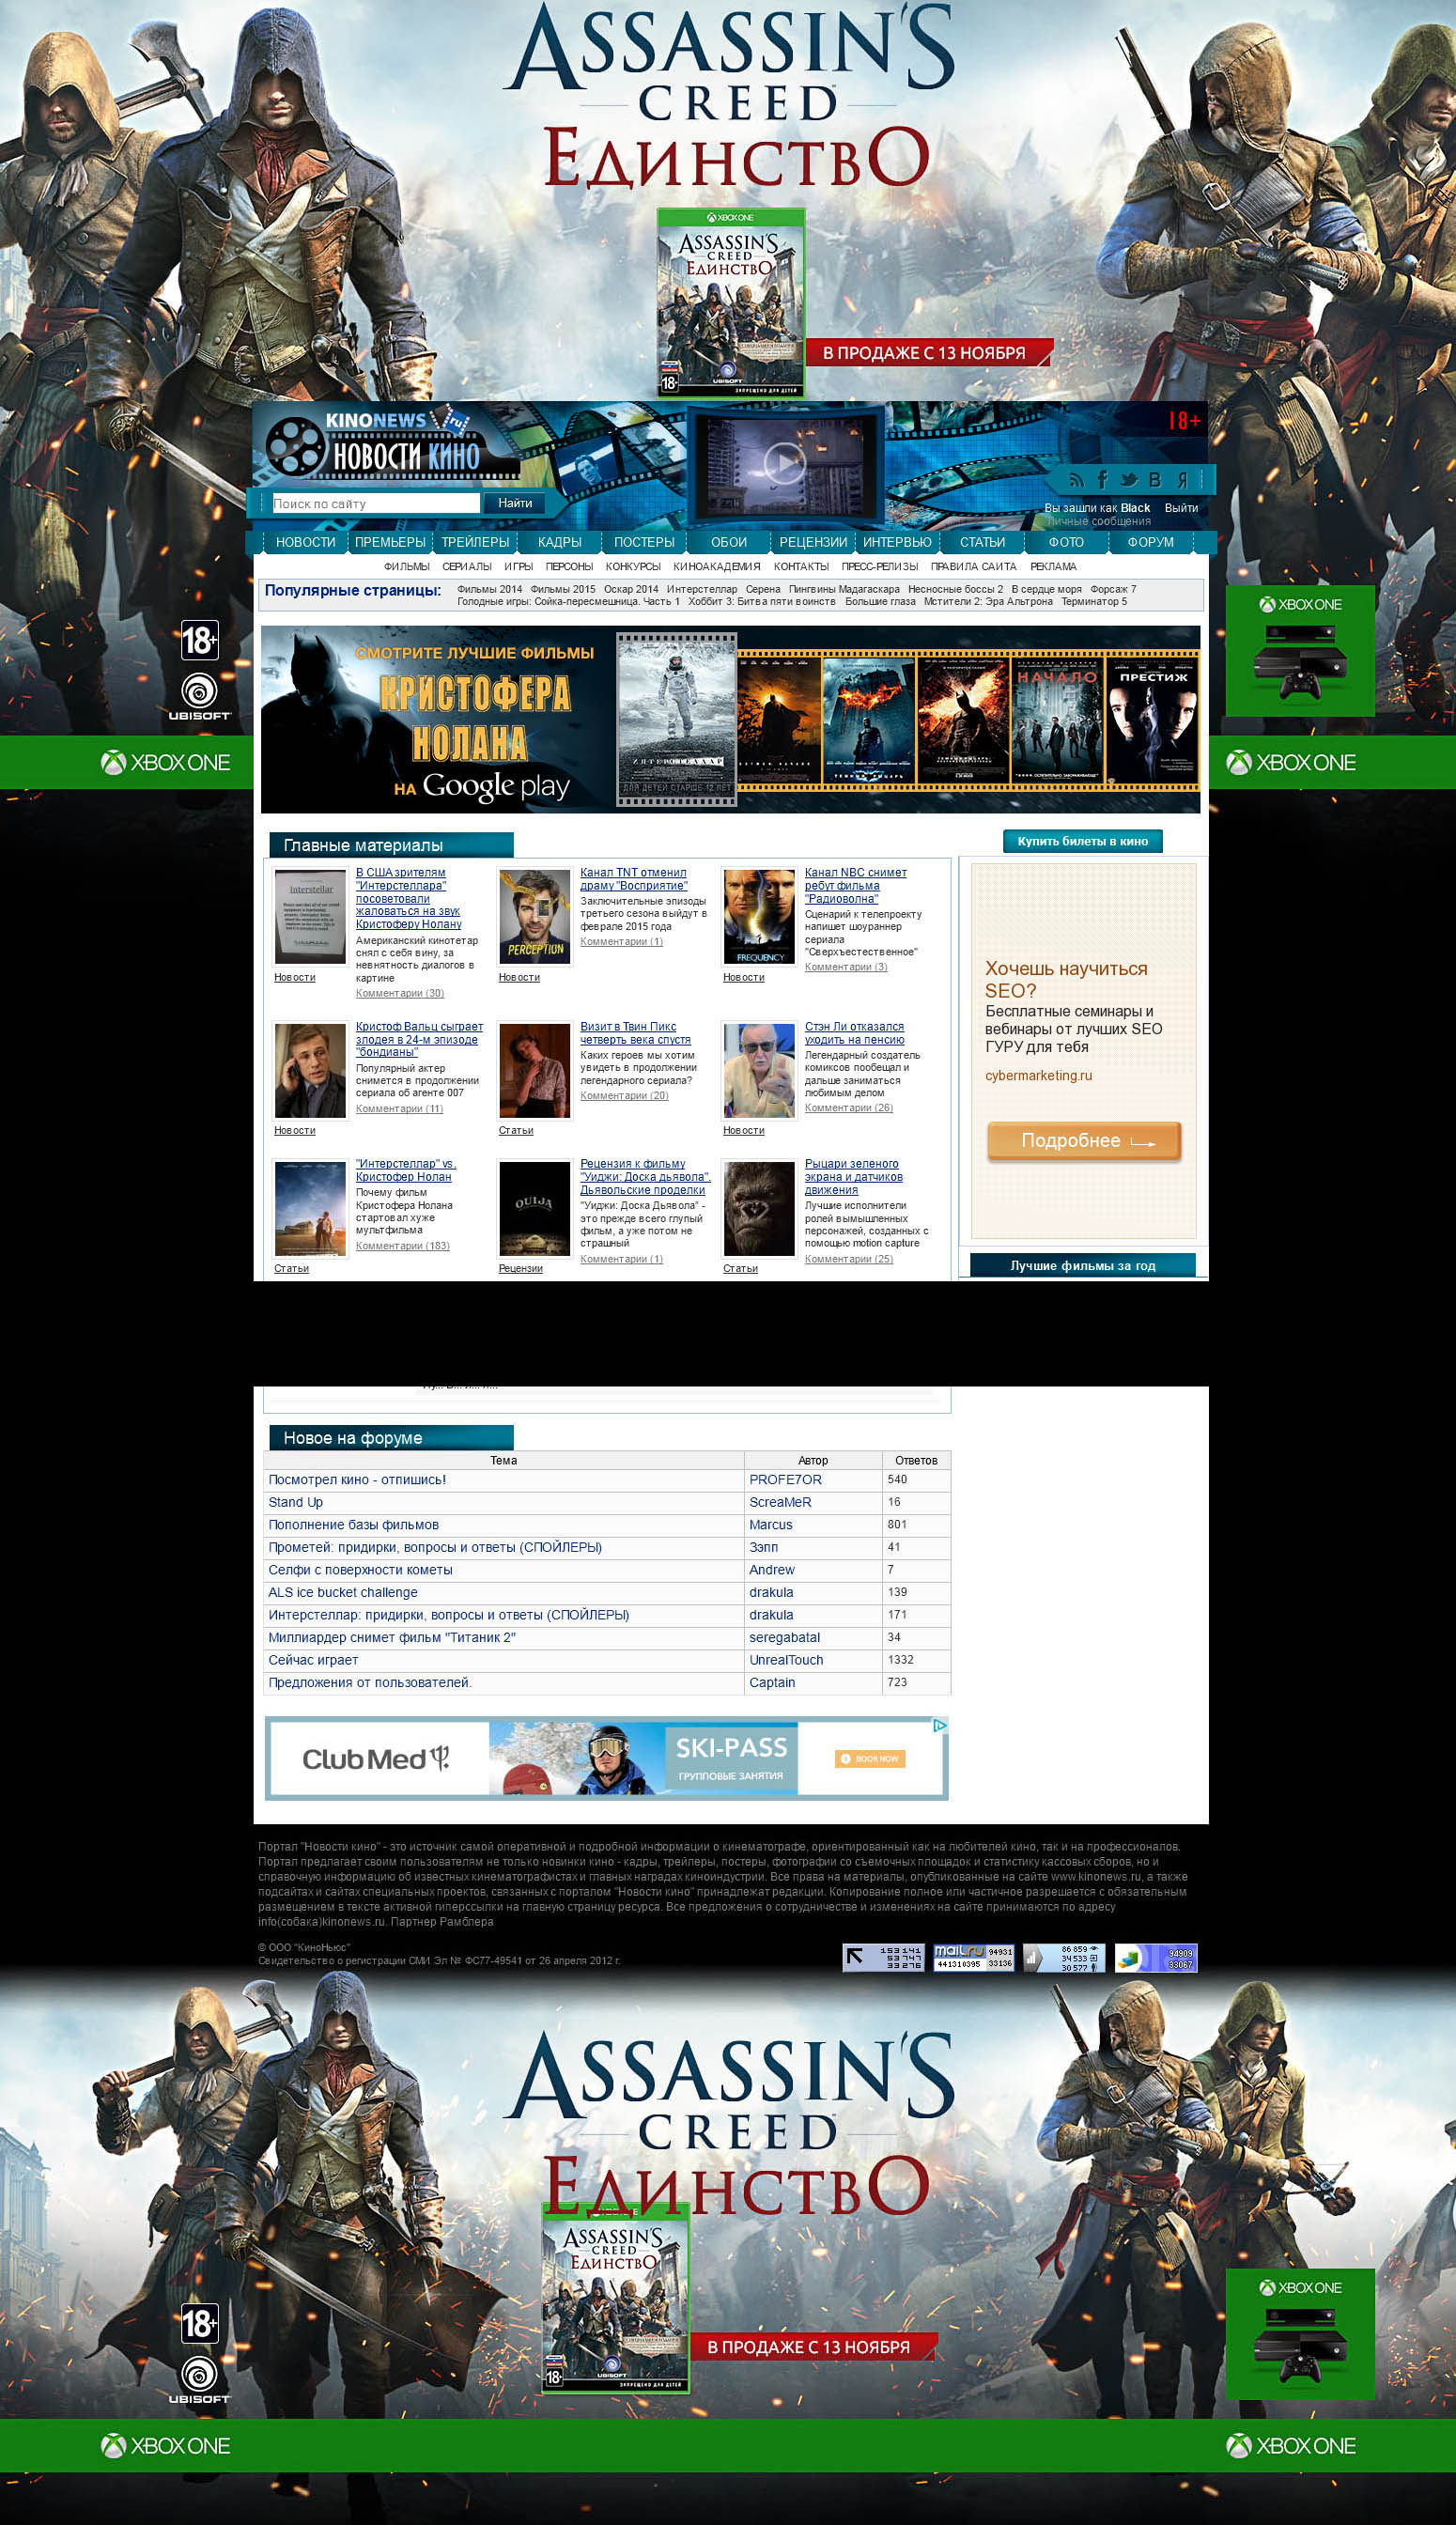Click the Начало poster in Nolan banner
This screenshot has height=2525, width=1456.
(1058, 720)
